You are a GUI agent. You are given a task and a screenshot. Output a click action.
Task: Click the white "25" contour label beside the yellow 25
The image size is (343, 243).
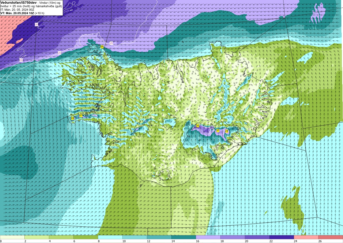[111, 43]
